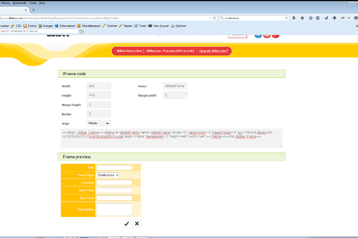Click the F-Secure search field
This screenshot has width=358, height=238.
[39, 31]
